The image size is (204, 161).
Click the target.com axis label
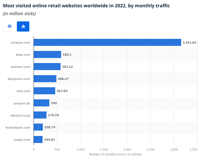pyautogui.click(x=22, y=140)
